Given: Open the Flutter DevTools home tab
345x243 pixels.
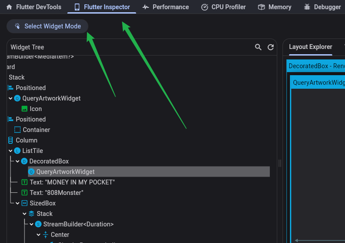Looking at the screenshot, I should coord(34,7).
